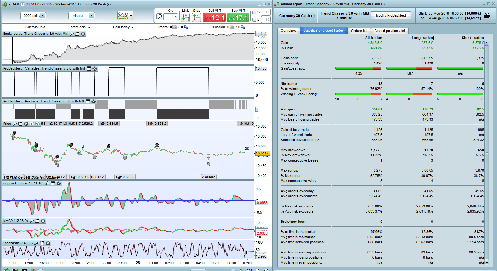Viewport: 497px width, 271px height.
Task: Maximize the Price chart panel
Action: (20, 124)
